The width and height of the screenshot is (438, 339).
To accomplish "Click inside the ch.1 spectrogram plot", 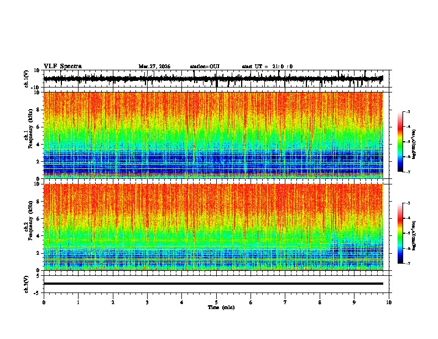I will coord(213,135).
